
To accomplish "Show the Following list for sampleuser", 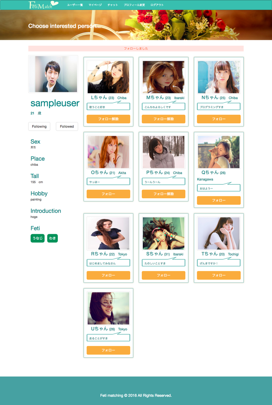I will (x=39, y=126).
